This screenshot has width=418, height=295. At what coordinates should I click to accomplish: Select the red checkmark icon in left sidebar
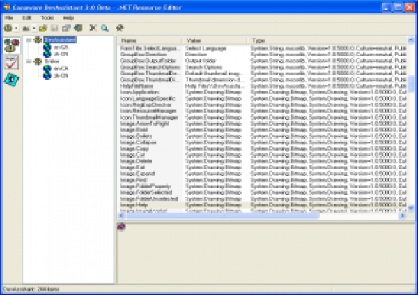(11, 63)
